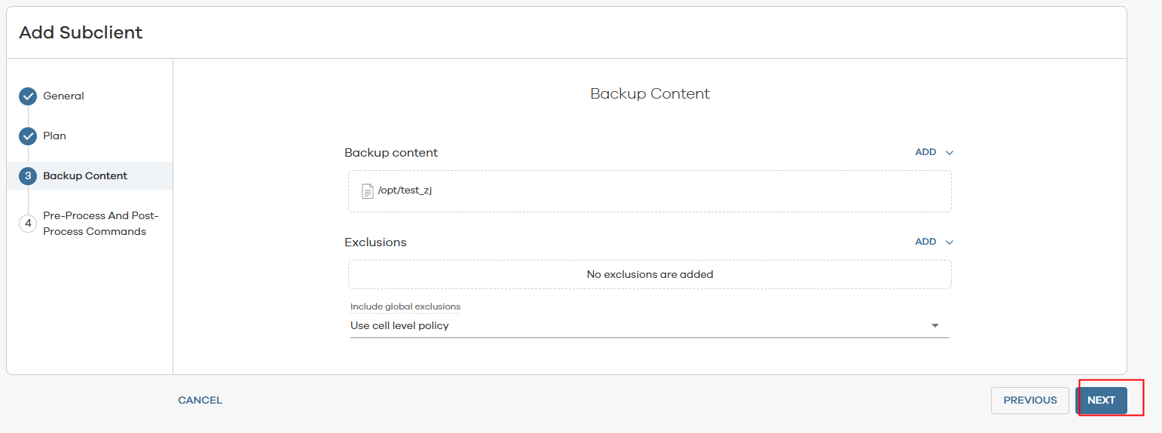Click the 'No exclusions are added' box
This screenshot has height=433, width=1162.
point(650,275)
